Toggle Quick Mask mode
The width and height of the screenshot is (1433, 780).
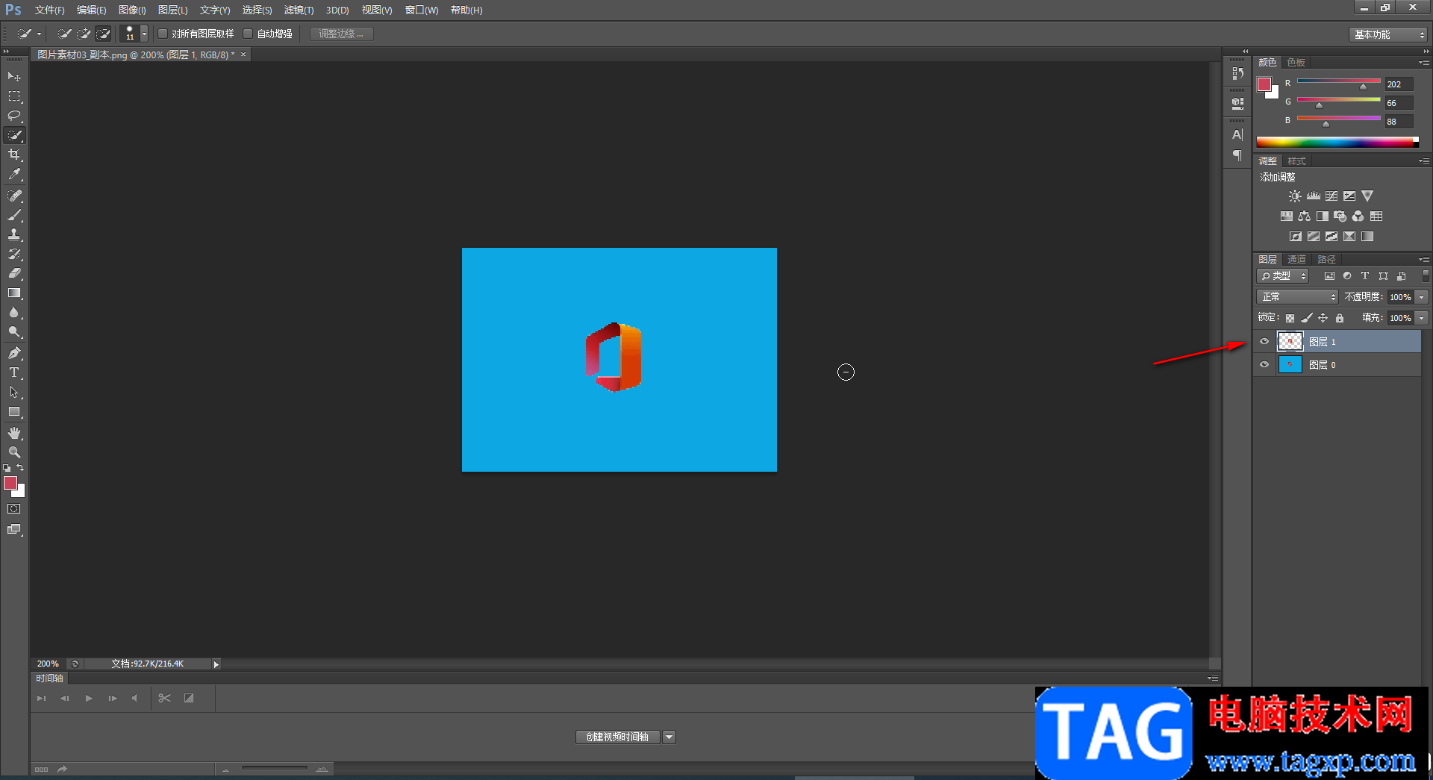click(14, 509)
